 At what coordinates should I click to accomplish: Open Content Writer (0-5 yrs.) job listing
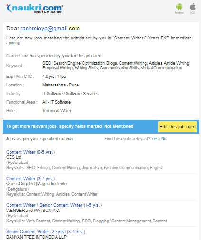coord(30,152)
